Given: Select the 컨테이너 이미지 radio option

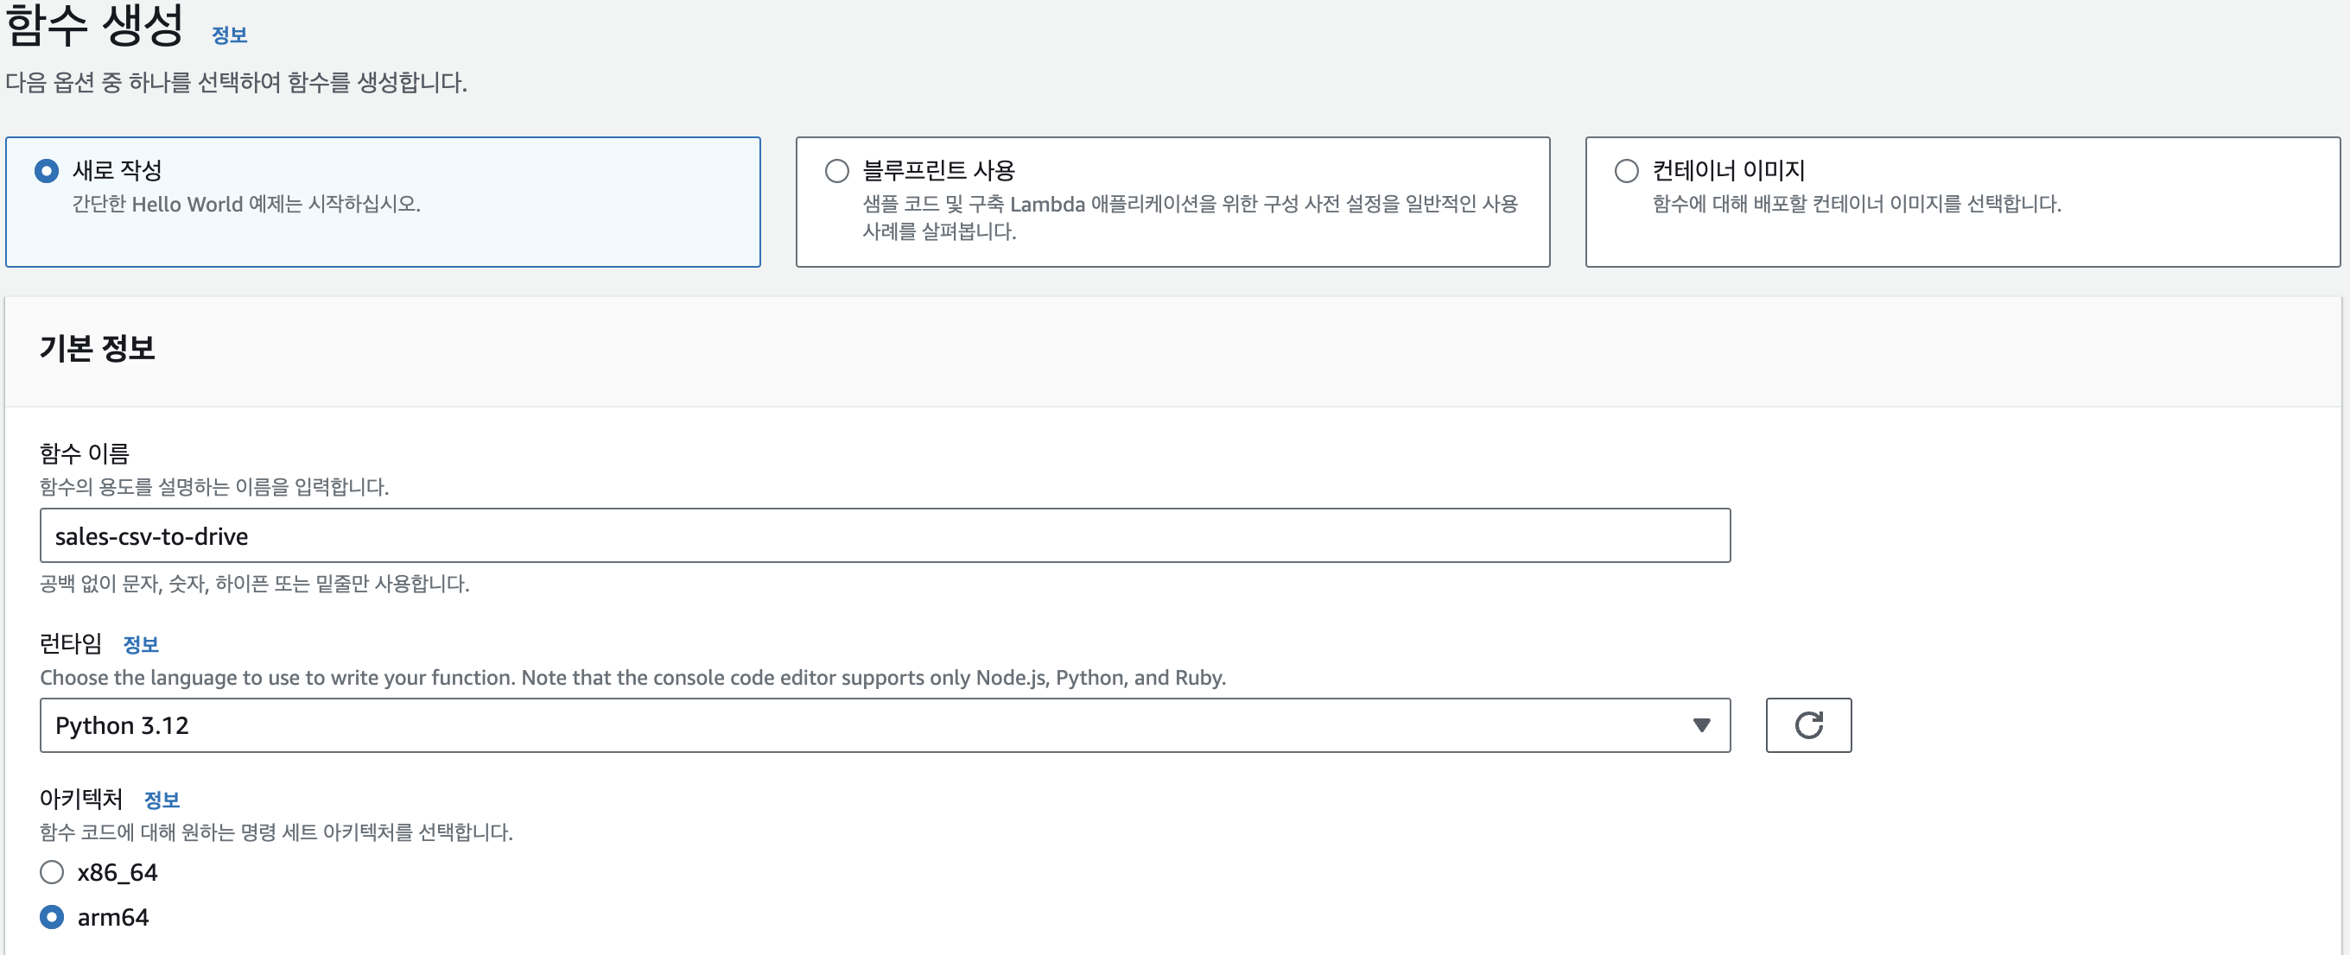Looking at the screenshot, I should pos(1627,171).
